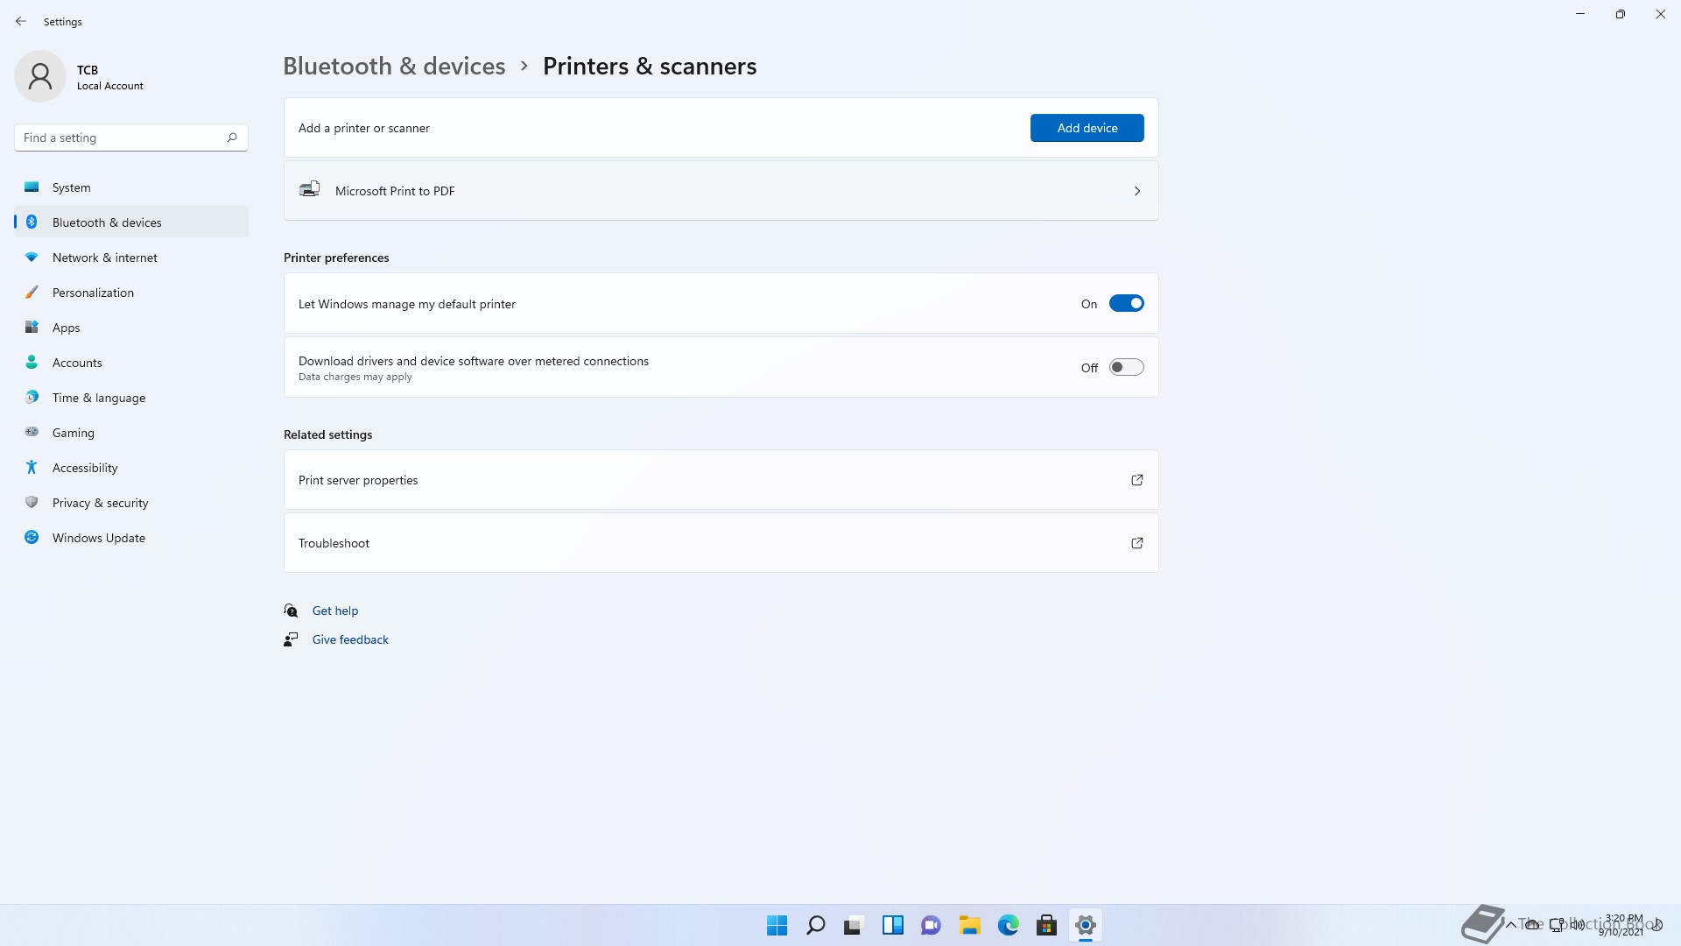Image resolution: width=1681 pixels, height=946 pixels.
Task: Open Microsoft Print to PDF settings
Action: point(721,190)
